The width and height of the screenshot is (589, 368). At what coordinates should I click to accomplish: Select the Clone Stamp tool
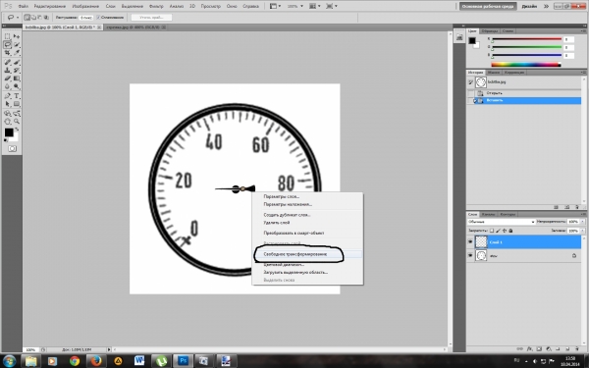coord(7,71)
